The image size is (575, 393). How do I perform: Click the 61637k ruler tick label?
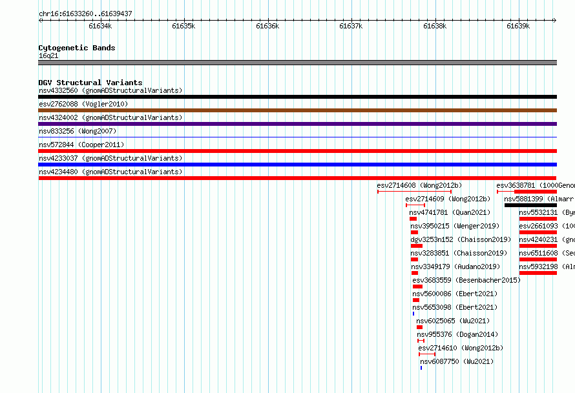(x=351, y=26)
